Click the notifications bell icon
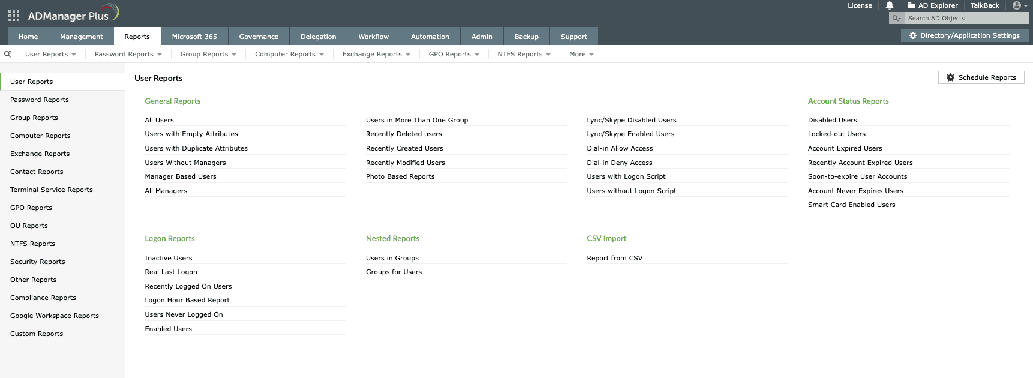This screenshot has height=378, width=1033. click(x=890, y=5)
